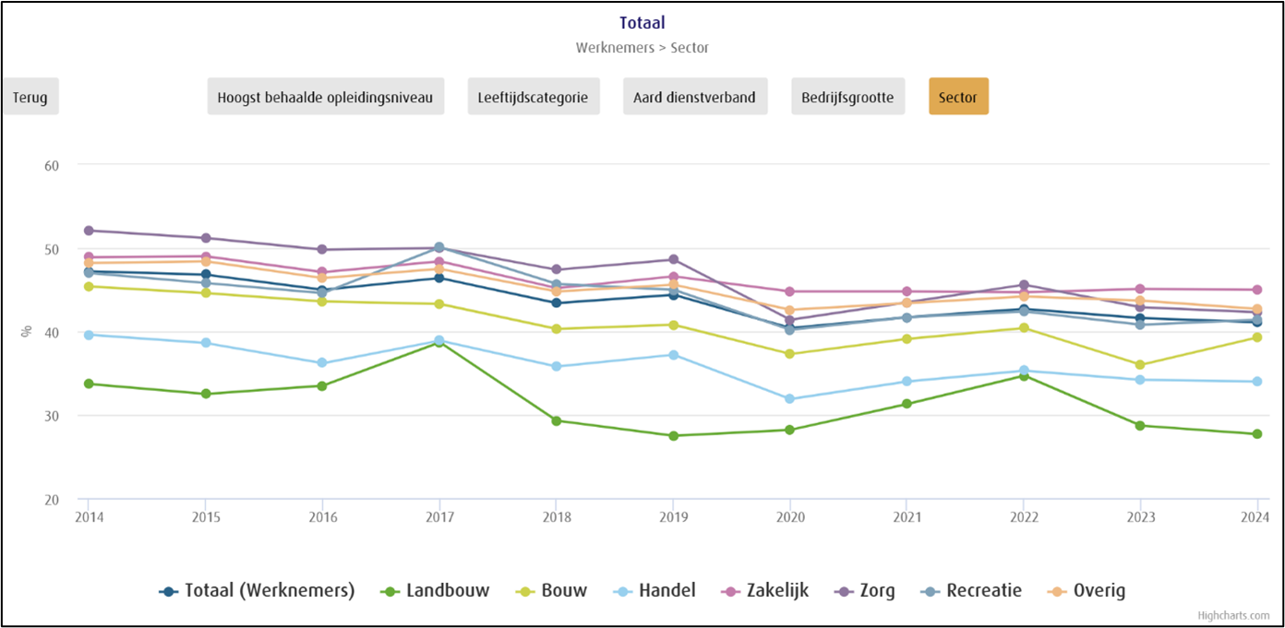Click the Zorg data point at 2017
1285x628 pixels.
(x=438, y=246)
